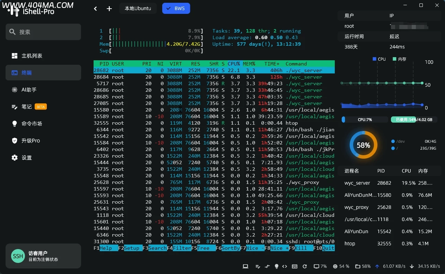Click the CPU:7% progress bar

click(x=365, y=120)
